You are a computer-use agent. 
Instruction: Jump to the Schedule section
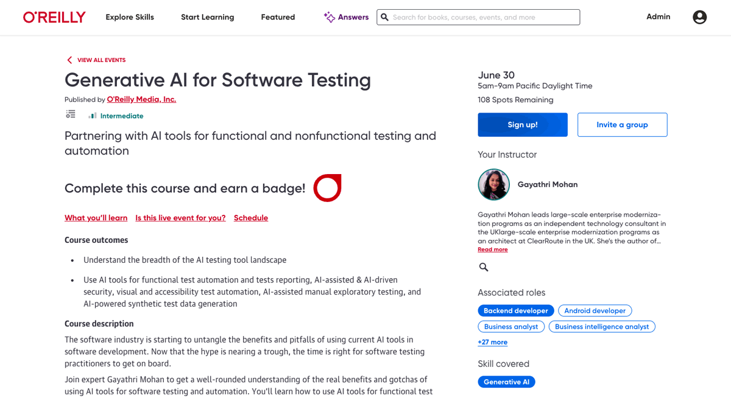[251, 218]
